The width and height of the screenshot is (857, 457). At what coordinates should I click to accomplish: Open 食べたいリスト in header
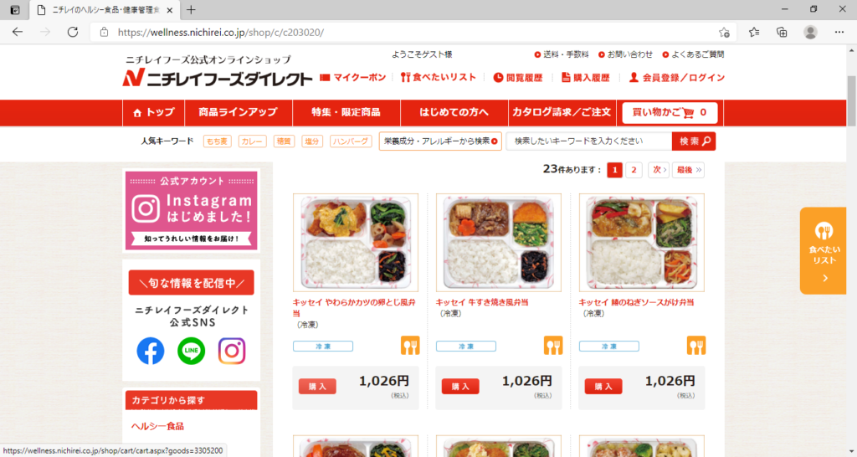pos(439,78)
